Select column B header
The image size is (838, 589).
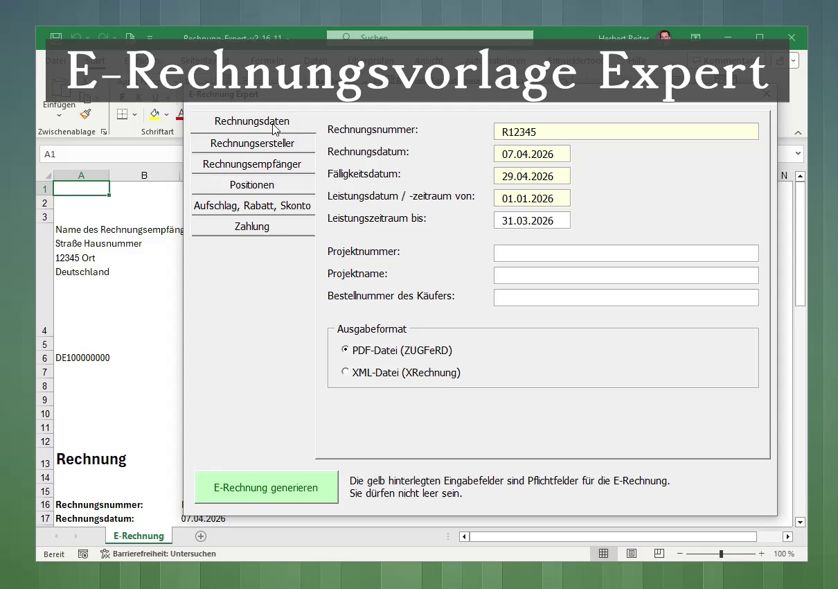pos(144,175)
